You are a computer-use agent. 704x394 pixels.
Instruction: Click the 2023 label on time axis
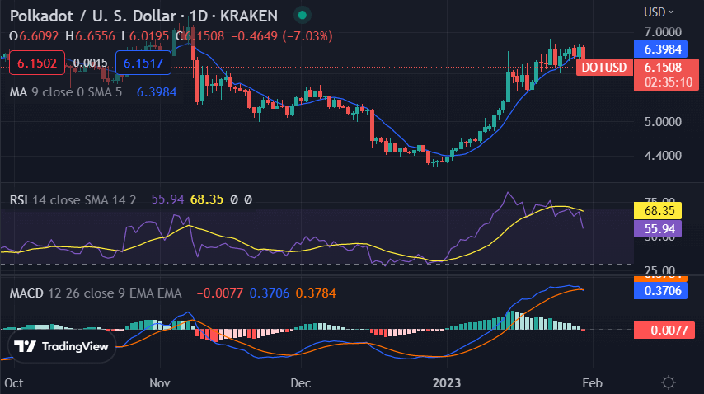tap(446, 383)
